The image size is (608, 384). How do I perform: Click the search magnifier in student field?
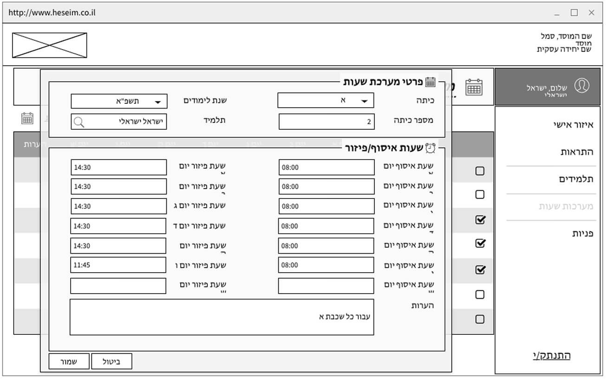coord(79,122)
